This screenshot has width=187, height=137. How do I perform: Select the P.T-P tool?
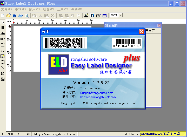coord(3,39)
